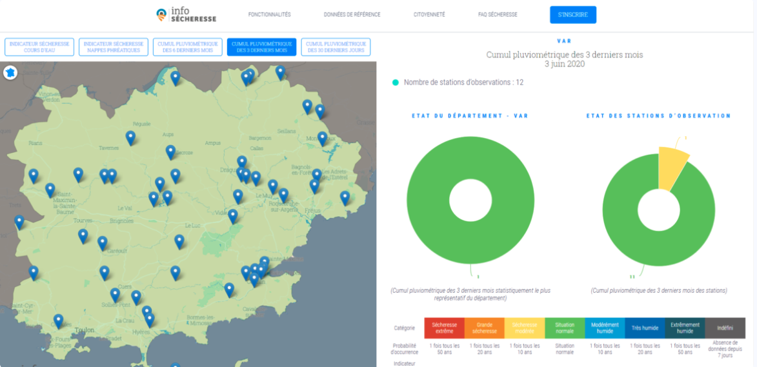Click the 'Catégorie' legend row label
The width and height of the screenshot is (757, 367).
[x=404, y=328]
